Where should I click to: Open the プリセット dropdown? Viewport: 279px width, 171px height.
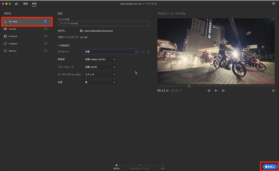pyautogui.click(x=110, y=52)
